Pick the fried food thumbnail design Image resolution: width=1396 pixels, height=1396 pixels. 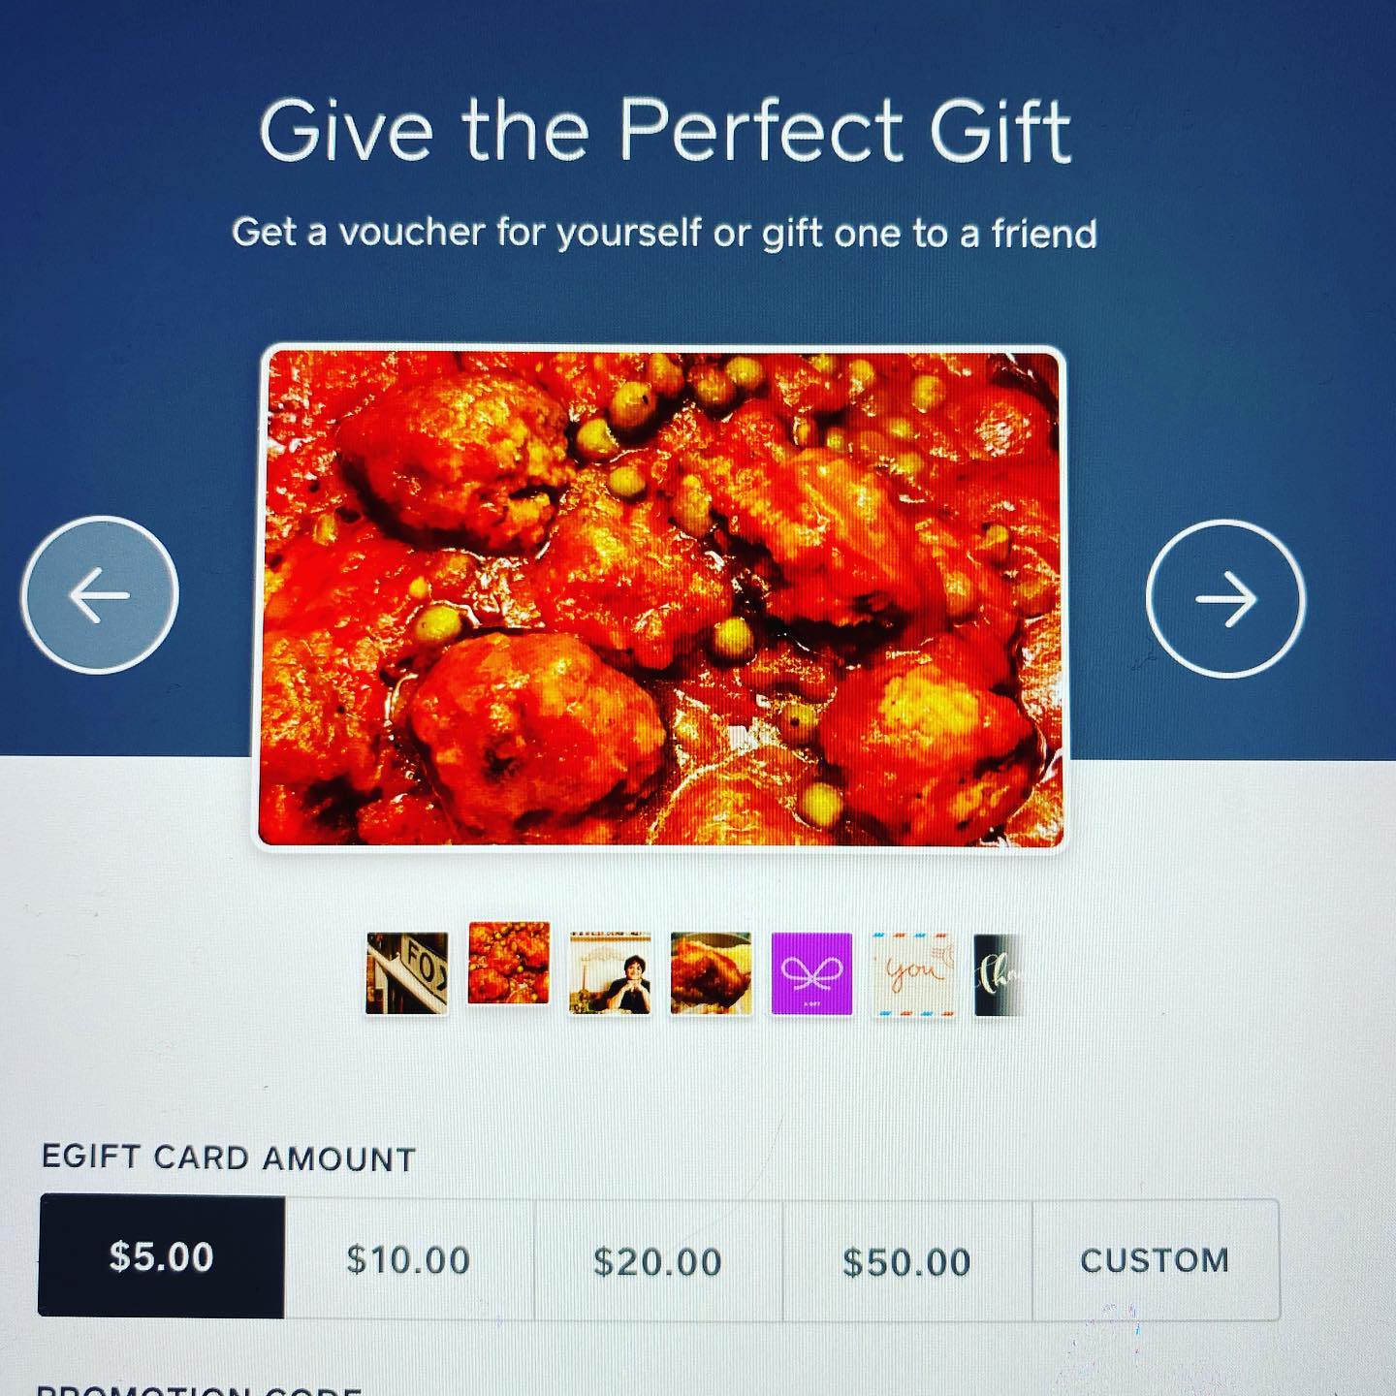coord(711,973)
